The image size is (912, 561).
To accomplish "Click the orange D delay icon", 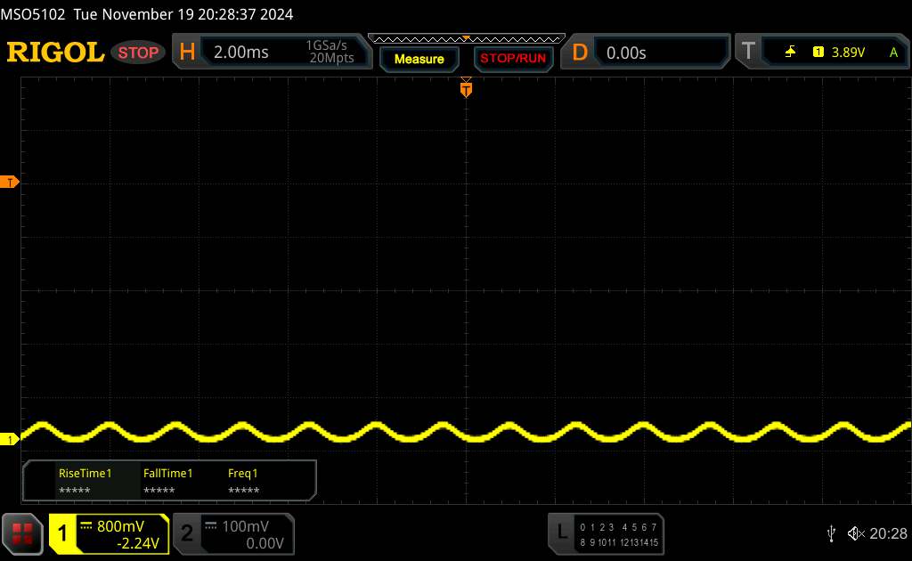I will pyautogui.click(x=580, y=53).
